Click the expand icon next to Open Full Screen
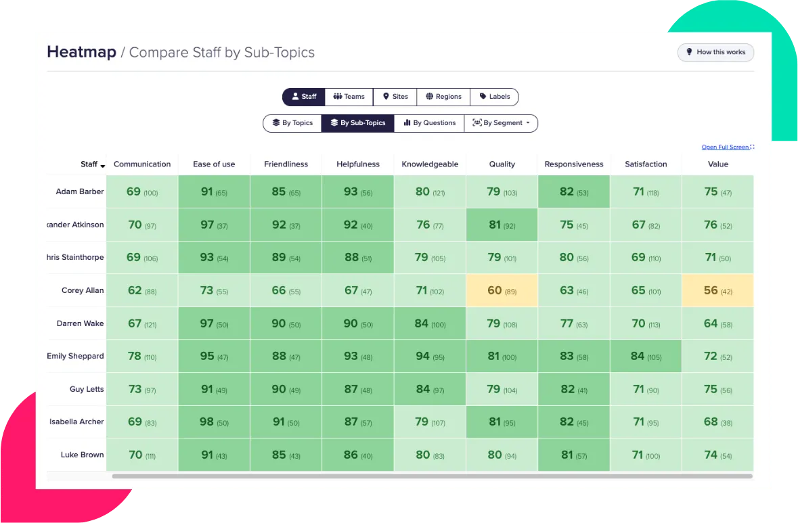The image size is (798, 523). coord(752,147)
